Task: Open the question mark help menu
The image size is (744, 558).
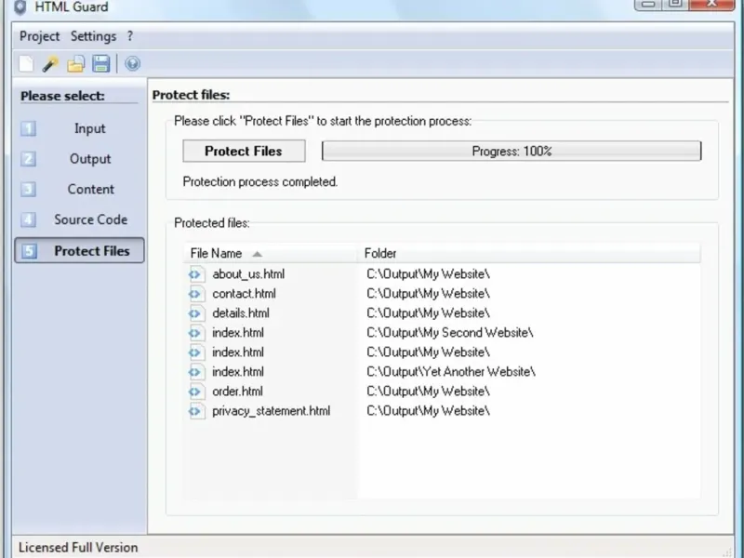Action: point(130,36)
